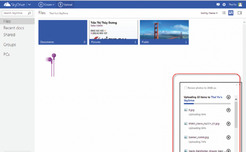Screen dimensions: 246x152
Task: Switch to details list view
Action: (224, 13)
